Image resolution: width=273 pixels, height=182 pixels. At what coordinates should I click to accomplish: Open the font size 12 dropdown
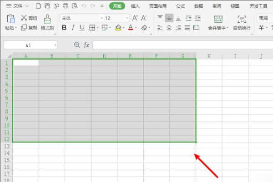[127, 18]
